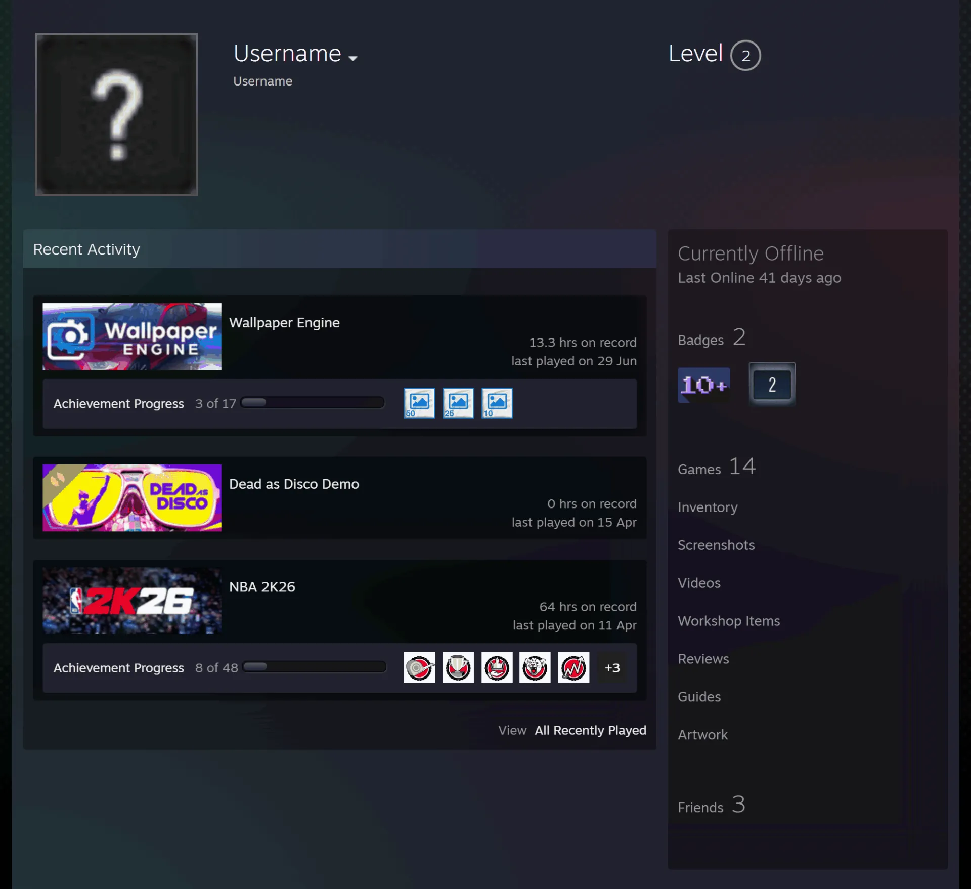Open the level 2 community badge
The image size is (971, 889).
(x=772, y=385)
